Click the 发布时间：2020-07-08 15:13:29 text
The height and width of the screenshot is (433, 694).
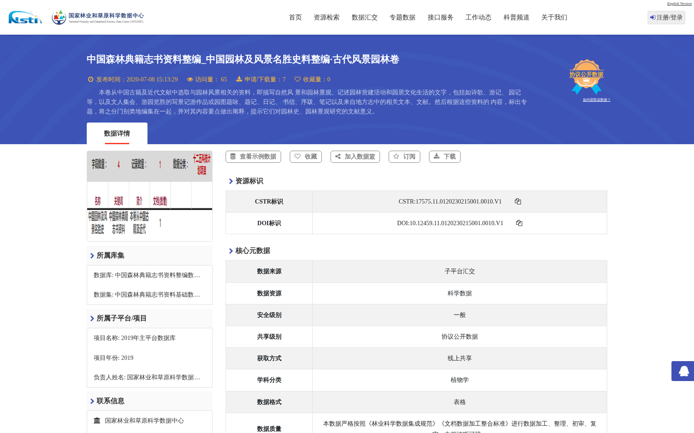point(137,79)
